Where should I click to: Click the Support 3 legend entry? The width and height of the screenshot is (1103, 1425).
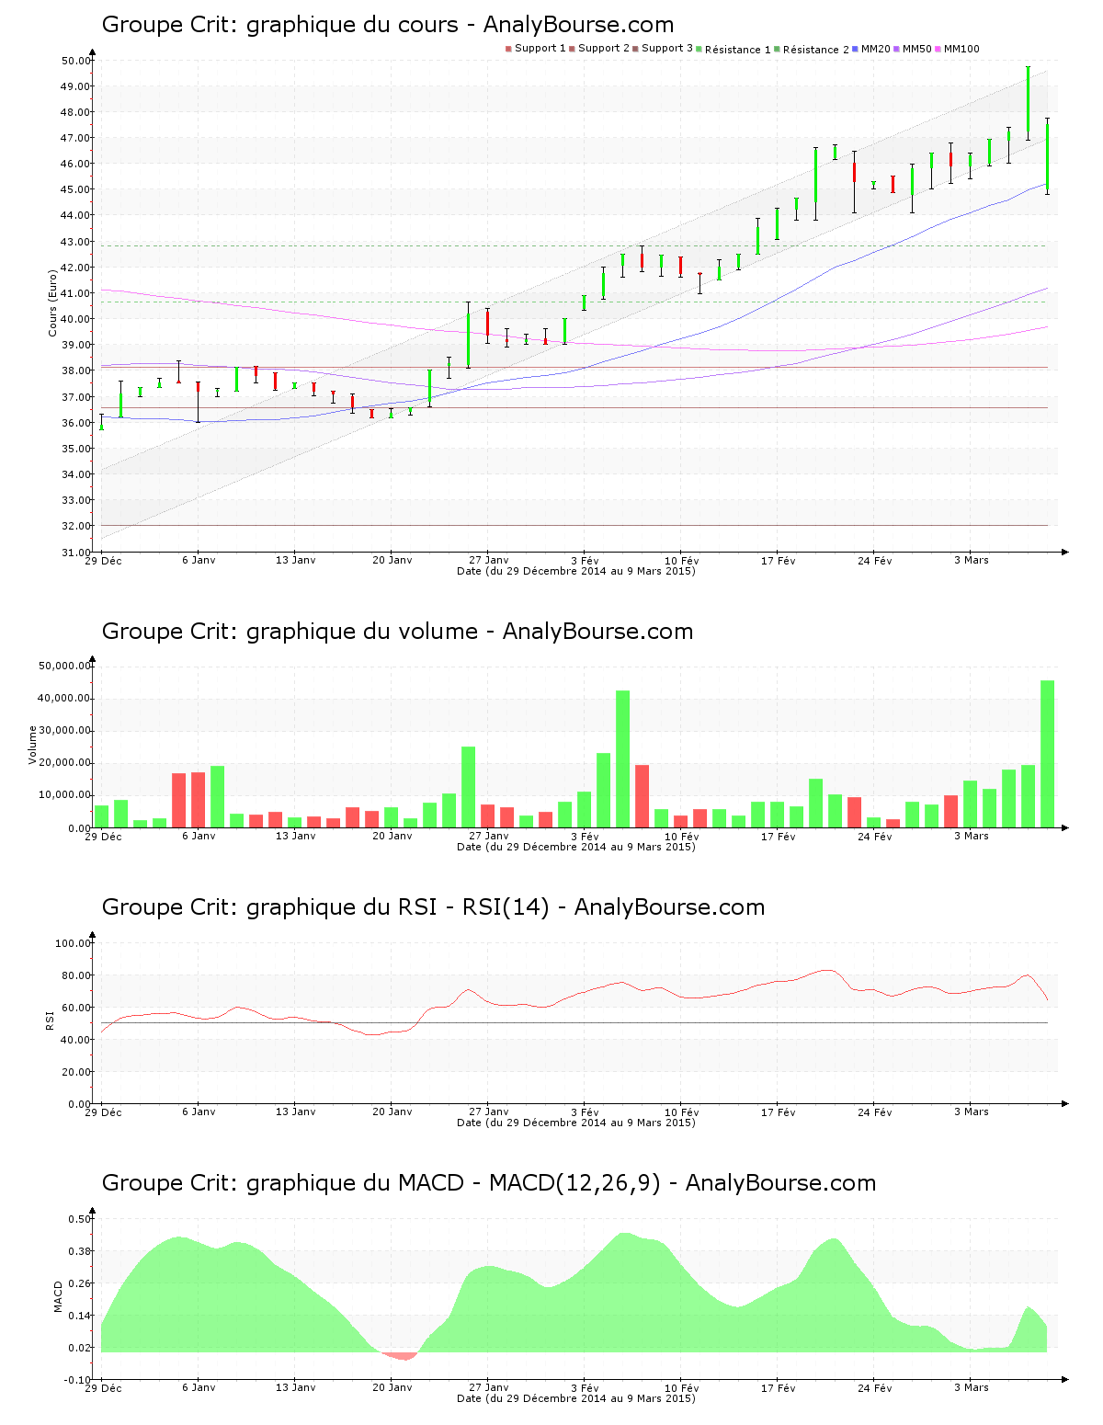click(x=663, y=49)
